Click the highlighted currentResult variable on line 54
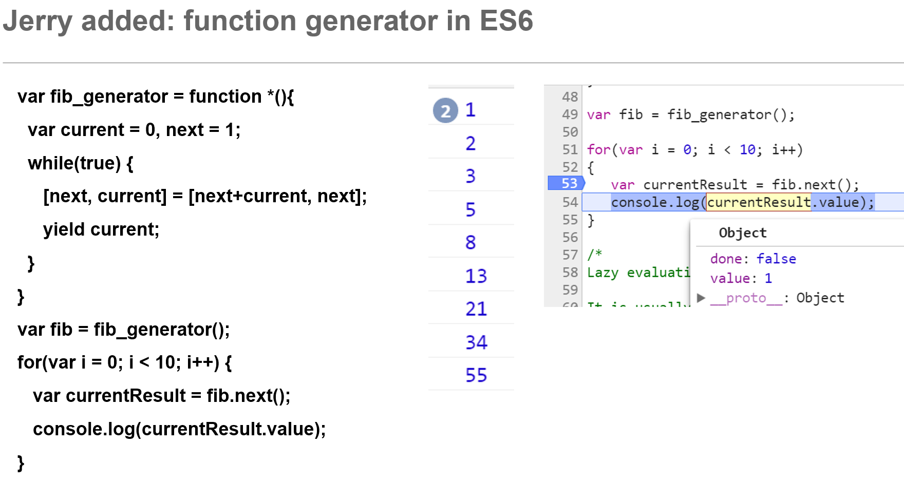This screenshot has width=904, height=482. click(759, 202)
